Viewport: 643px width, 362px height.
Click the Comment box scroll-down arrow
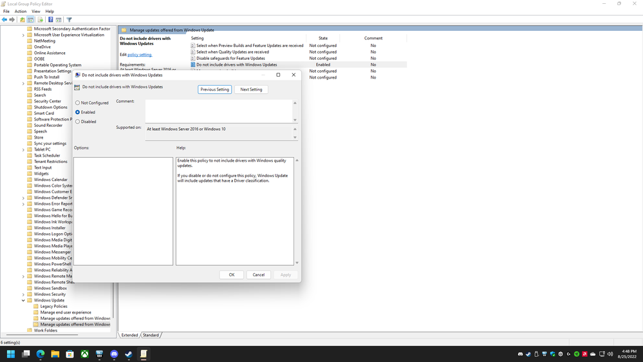click(x=295, y=120)
